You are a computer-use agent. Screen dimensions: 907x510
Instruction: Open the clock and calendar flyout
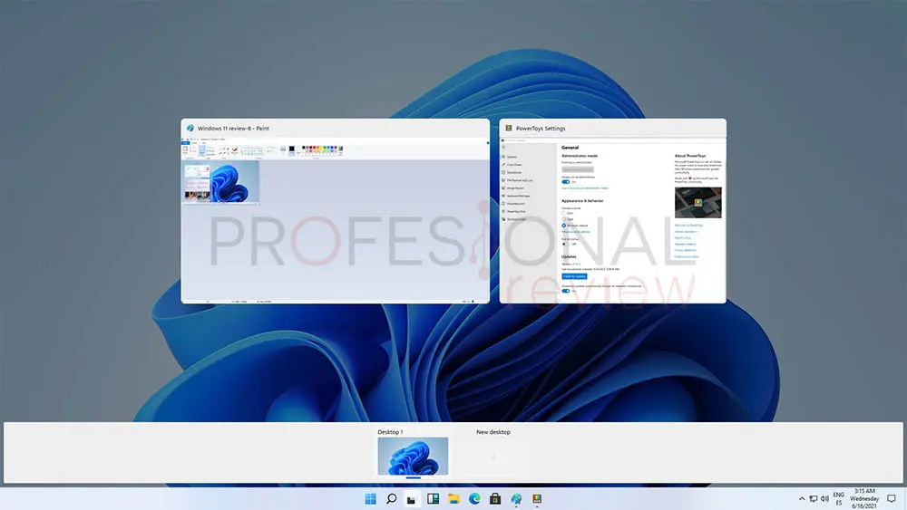(x=864, y=498)
